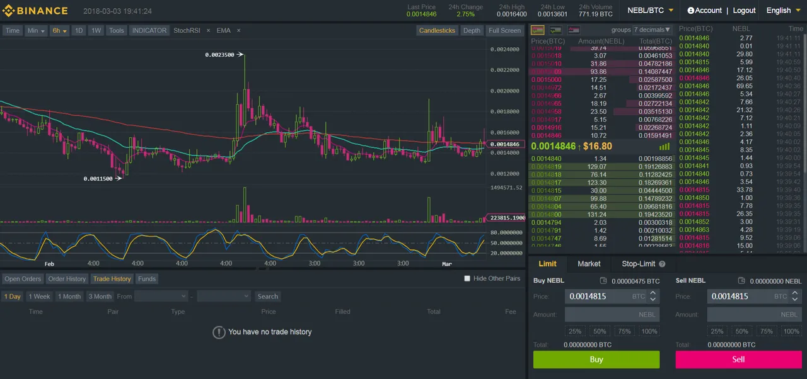Open the NEBL/BTC pair dropdown
The width and height of the screenshot is (807, 379).
coord(651,11)
